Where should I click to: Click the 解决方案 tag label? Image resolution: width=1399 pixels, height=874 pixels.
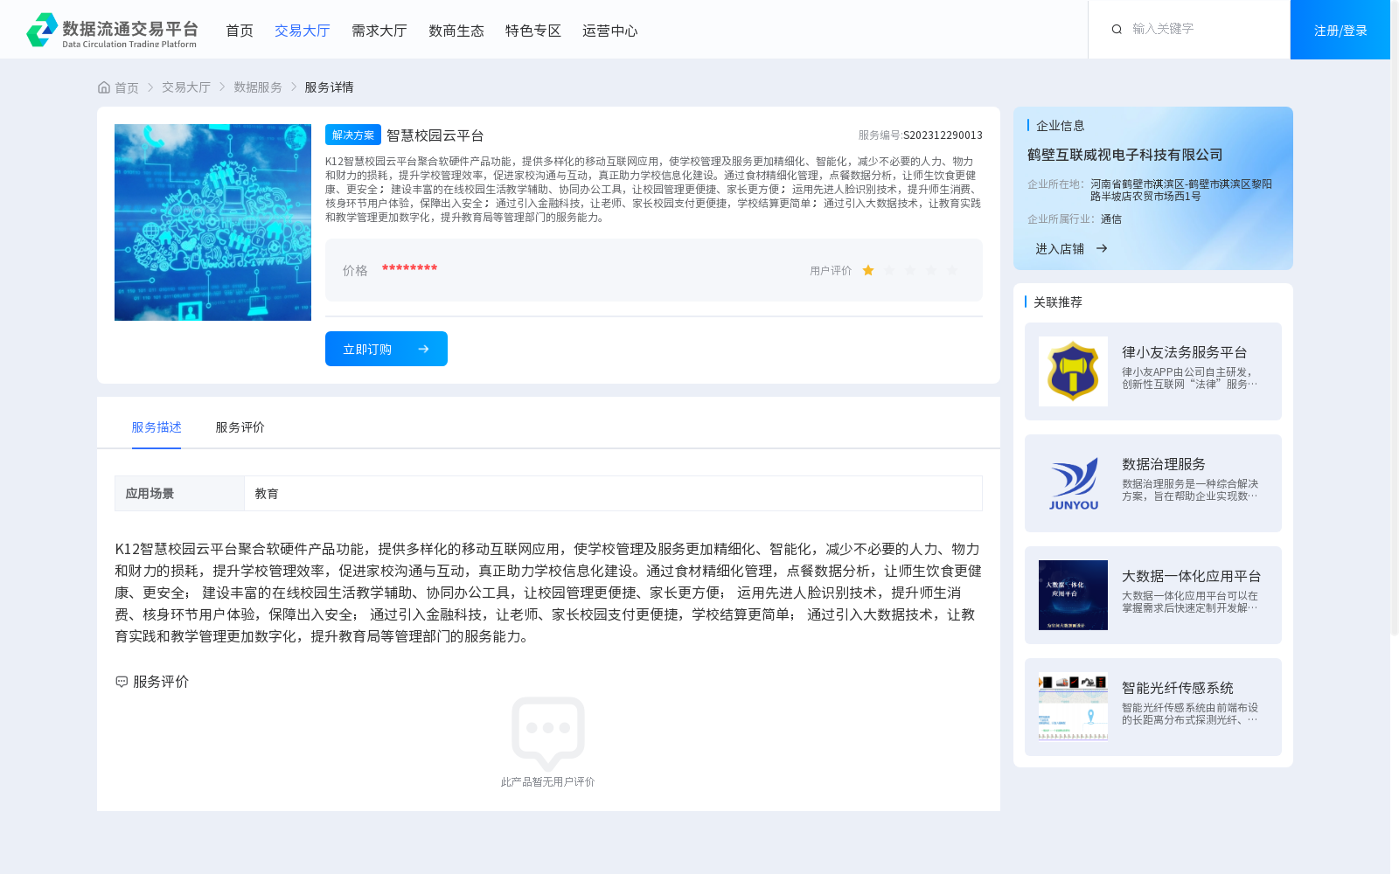353,135
